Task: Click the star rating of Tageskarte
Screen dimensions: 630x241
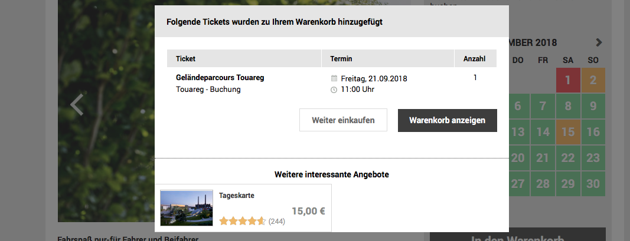Action: point(242,222)
